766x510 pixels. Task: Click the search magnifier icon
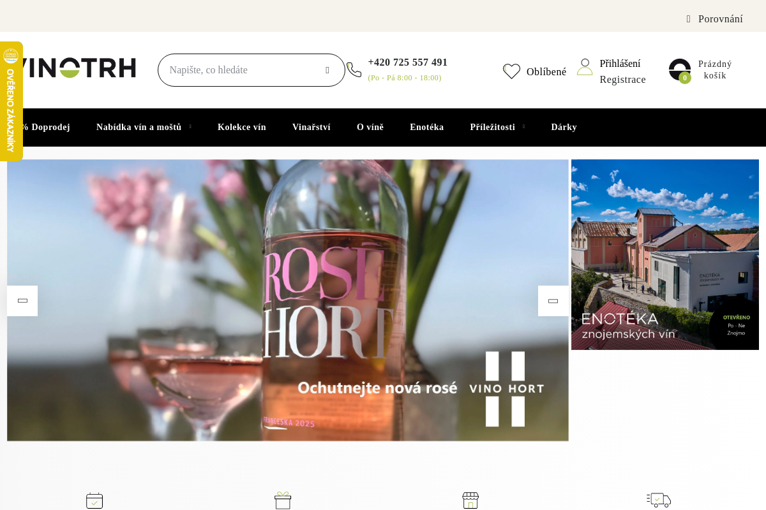click(x=327, y=70)
